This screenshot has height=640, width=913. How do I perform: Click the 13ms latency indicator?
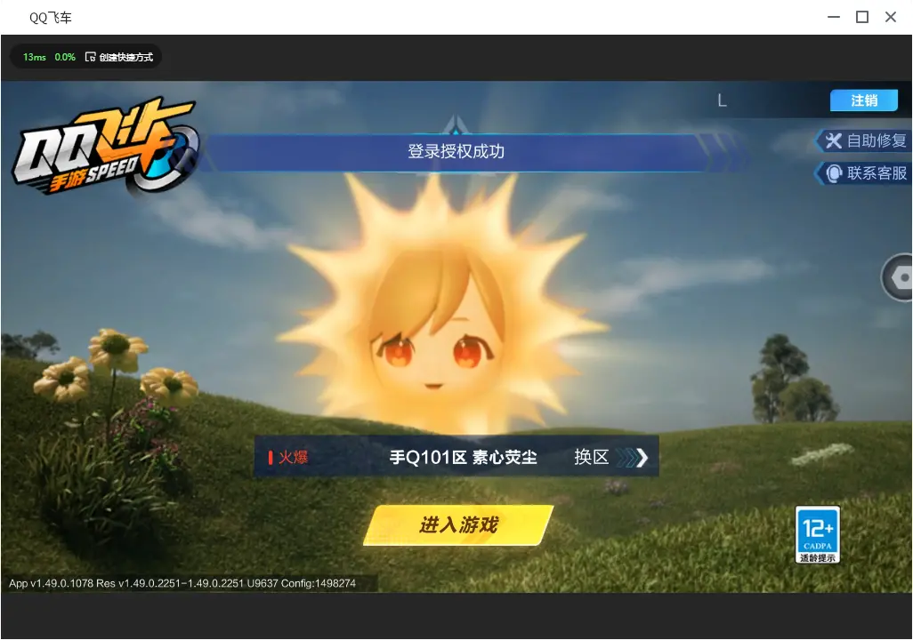click(35, 57)
